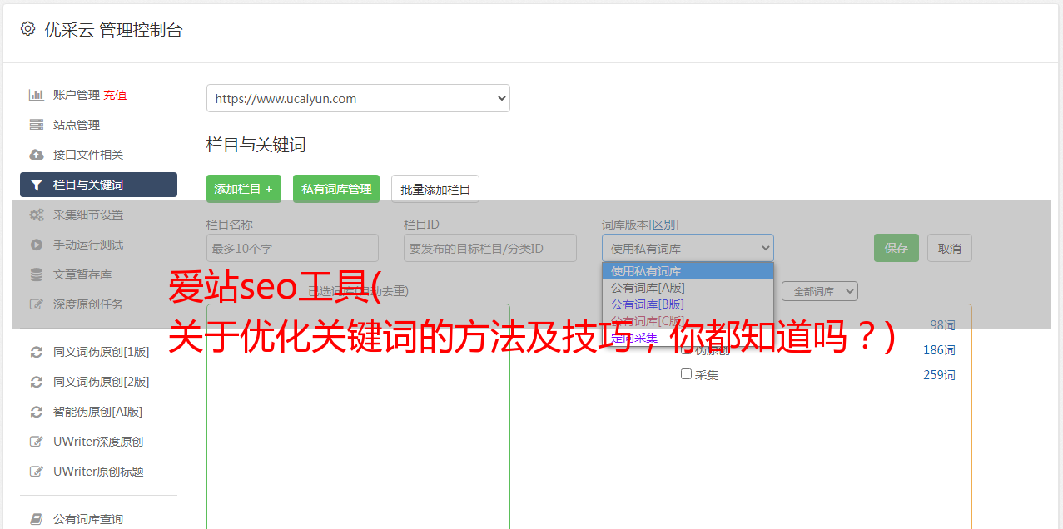The height and width of the screenshot is (529, 1063).
Task: Click the 私有词库管理 button
Action: (336, 189)
